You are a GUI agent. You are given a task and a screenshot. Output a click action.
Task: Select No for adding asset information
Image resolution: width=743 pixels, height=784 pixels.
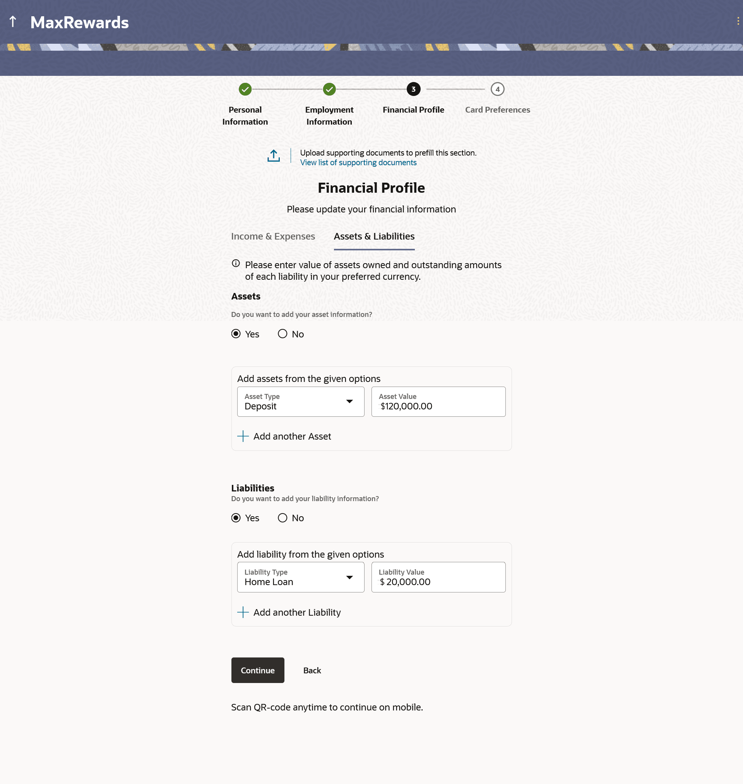(x=282, y=334)
